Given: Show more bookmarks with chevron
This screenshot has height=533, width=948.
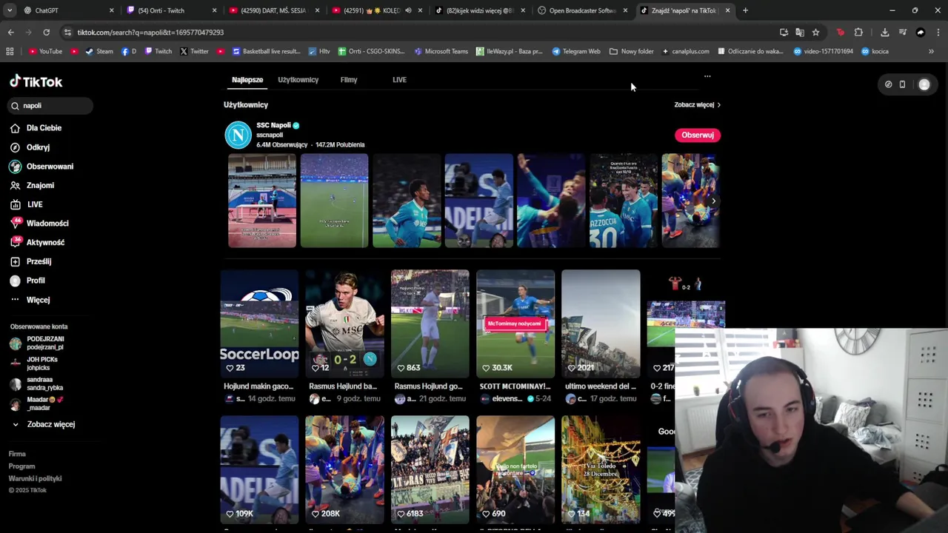Looking at the screenshot, I should click(x=931, y=51).
